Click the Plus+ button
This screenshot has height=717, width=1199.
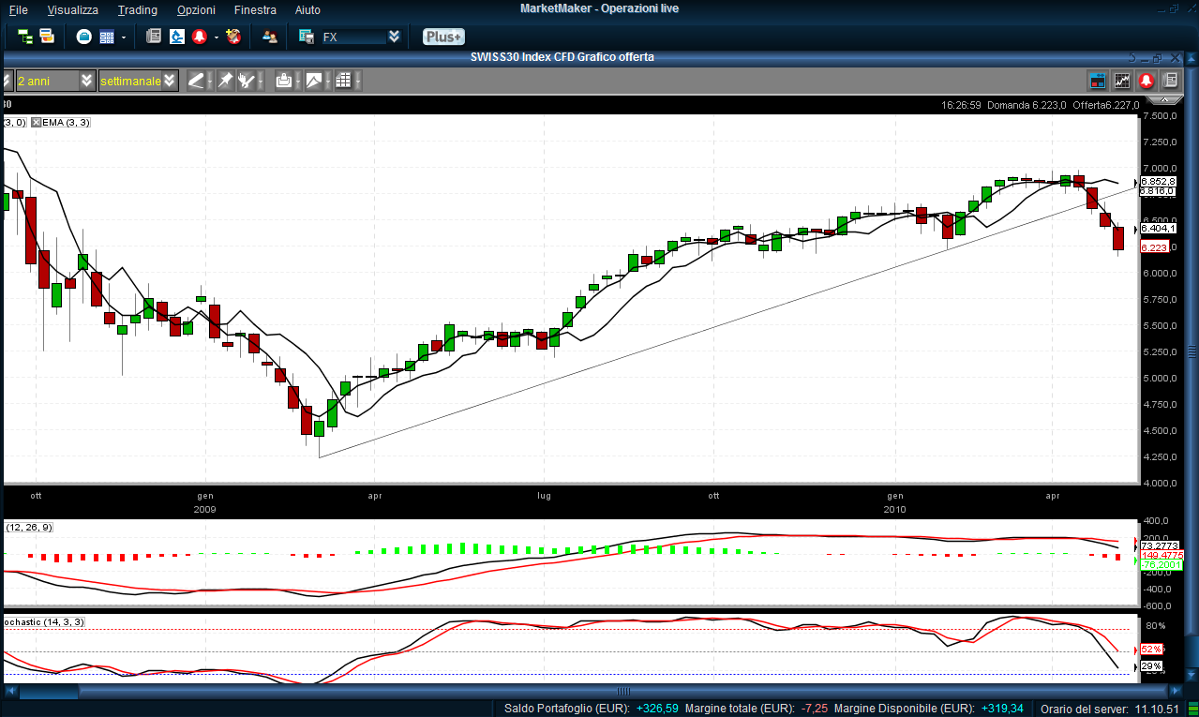442,37
